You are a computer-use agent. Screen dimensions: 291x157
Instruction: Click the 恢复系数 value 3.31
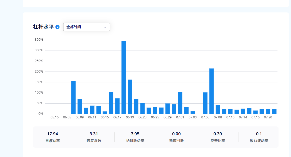click(x=94, y=134)
